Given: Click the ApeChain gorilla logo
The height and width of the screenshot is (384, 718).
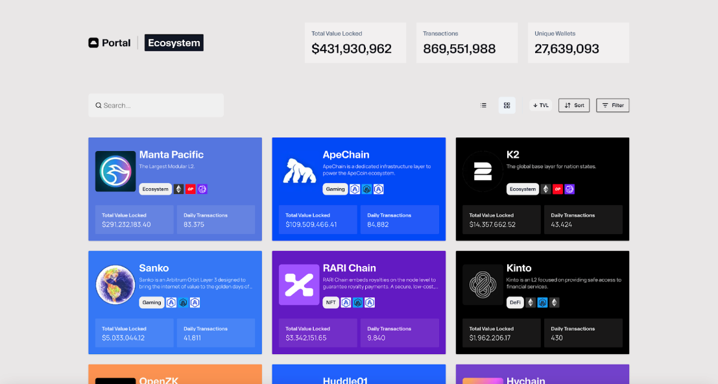Looking at the screenshot, I should click(299, 171).
